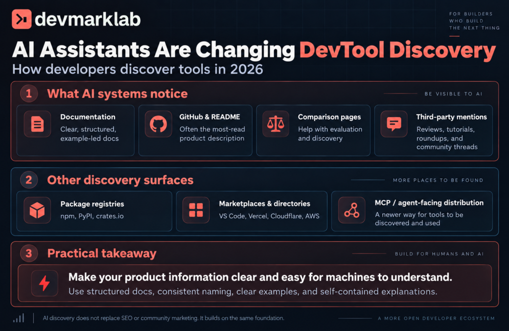Screen dimensions: 509x331
Task: Click the 'DevTool Discovery' red headline text
Action: tap(397, 50)
